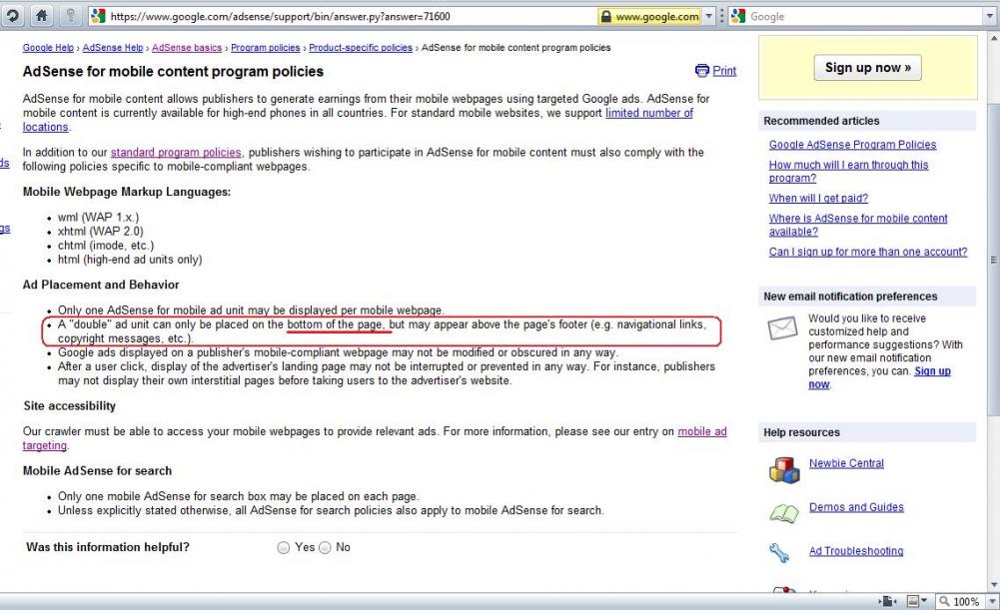The image size is (1000, 610).
Task: Click the Newbie Central blocks icon
Action: tap(783, 470)
